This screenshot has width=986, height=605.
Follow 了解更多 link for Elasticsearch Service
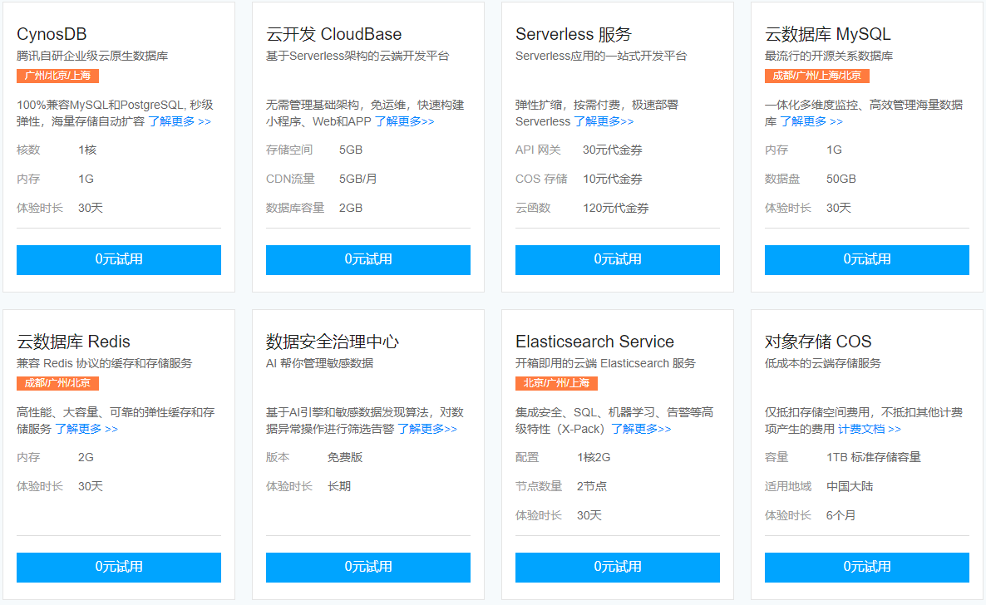[x=642, y=429]
